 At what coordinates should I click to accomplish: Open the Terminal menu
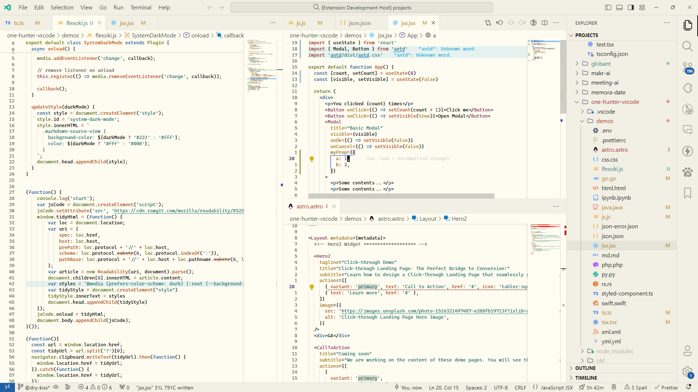click(141, 7)
